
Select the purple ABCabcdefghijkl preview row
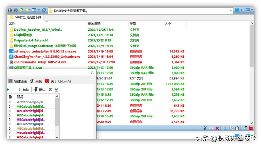click(31, 120)
